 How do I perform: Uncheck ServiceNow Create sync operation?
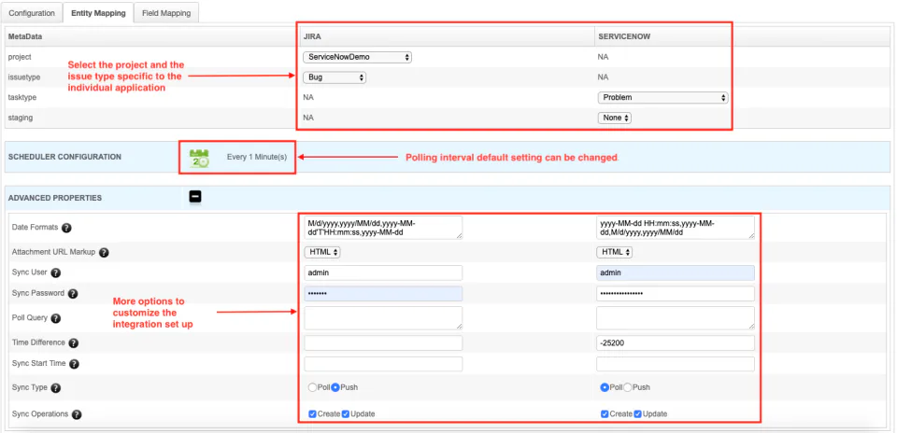pyautogui.click(x=605, y=413)
